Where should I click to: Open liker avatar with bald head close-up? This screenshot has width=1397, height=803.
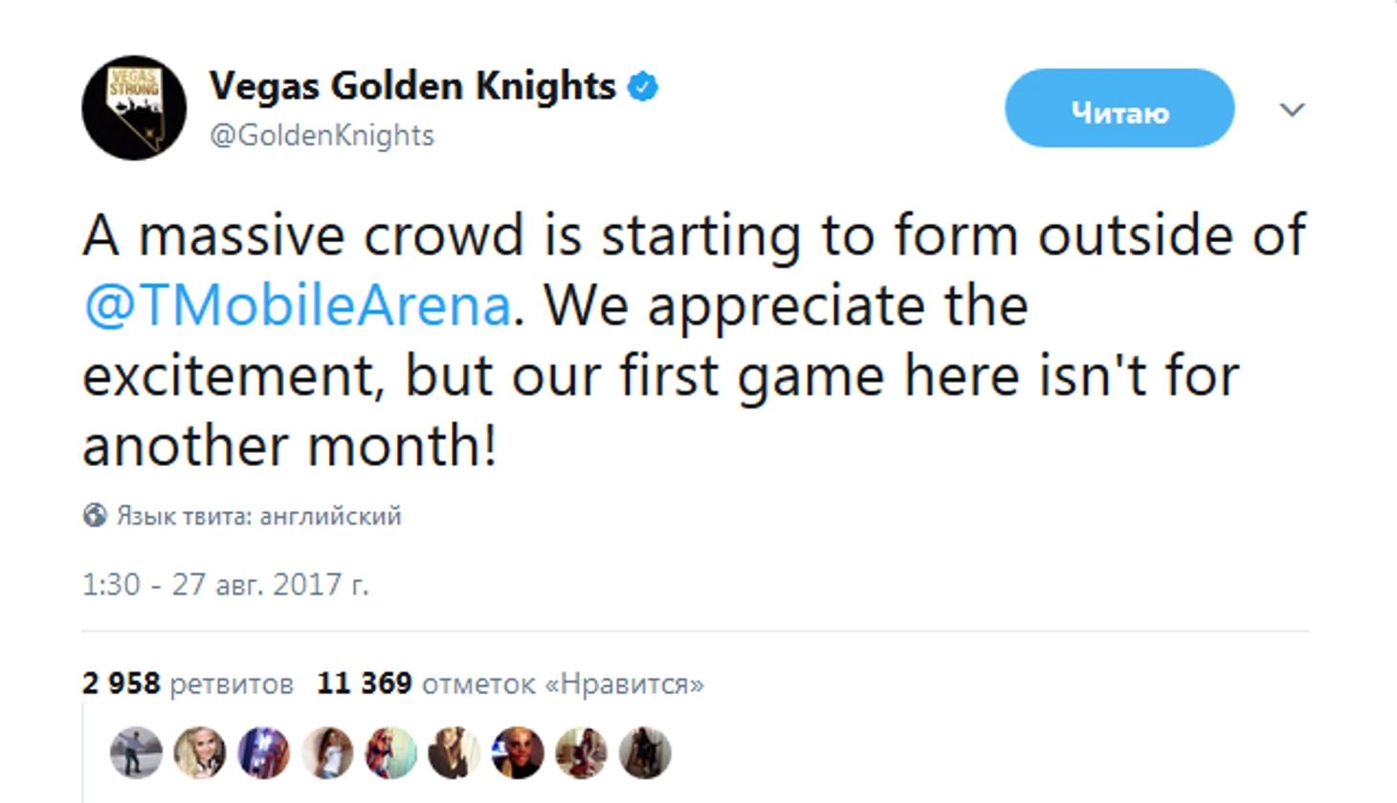click(x=518, y=752)
